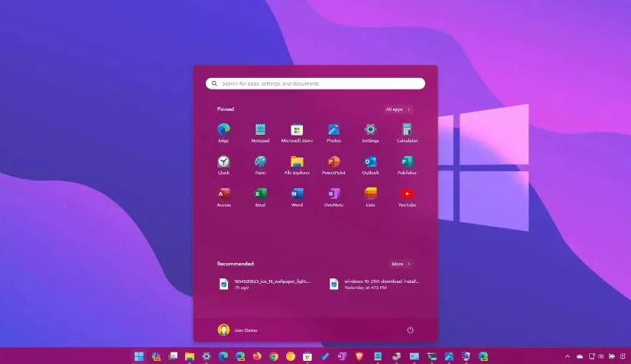Open the OneNote icon on the taskbar
631x364 pixels.
coord(342,356)
